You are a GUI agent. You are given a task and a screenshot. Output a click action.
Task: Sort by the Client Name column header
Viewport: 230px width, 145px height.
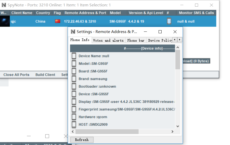point(22,13)
